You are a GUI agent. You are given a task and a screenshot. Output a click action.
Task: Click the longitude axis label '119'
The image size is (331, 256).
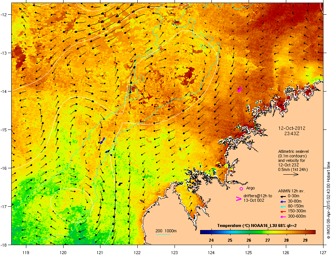click(26, 252)
